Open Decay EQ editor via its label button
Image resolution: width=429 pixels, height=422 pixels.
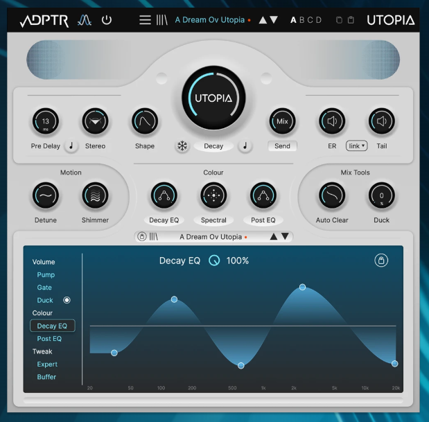point(164,220)
